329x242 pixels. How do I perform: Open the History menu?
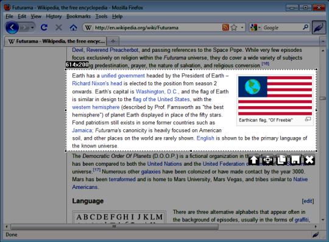54,16
